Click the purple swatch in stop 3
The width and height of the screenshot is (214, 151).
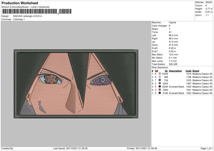click(160, 80)
